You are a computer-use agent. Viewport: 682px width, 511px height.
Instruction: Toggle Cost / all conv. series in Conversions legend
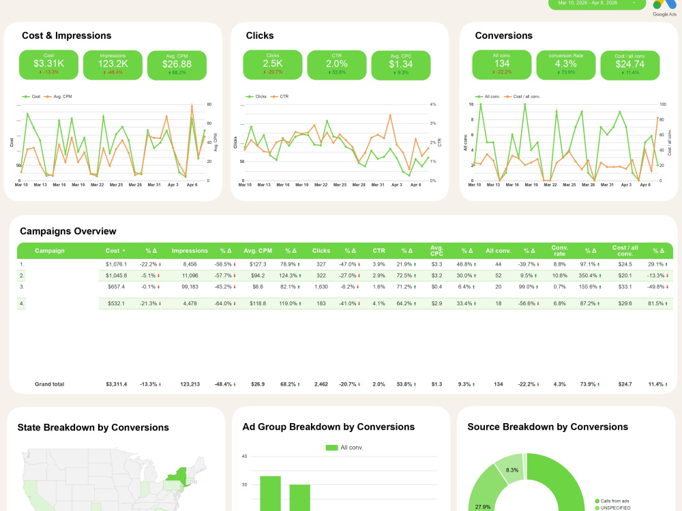point(522,97)
